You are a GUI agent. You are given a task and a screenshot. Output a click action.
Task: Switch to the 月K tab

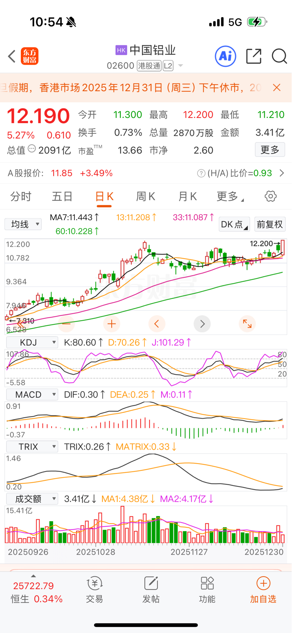[188, 197]
